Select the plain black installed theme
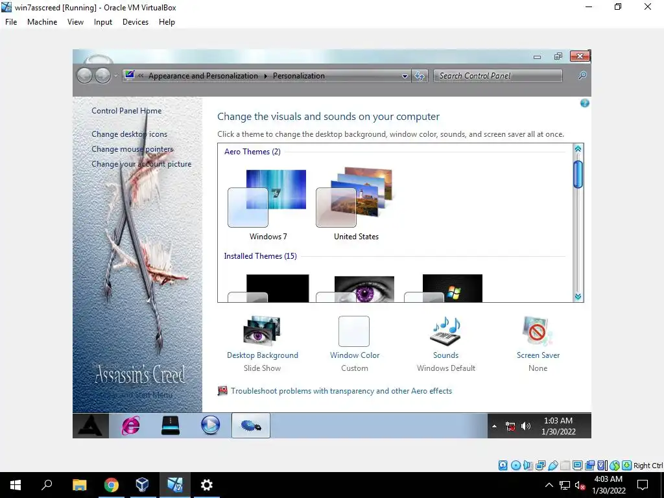Image resolution: width=664 pixels, height=498 pixels. click(x=268, y=288)
